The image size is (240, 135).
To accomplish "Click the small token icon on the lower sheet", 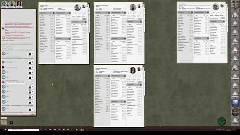I will [x=139, y=69].
